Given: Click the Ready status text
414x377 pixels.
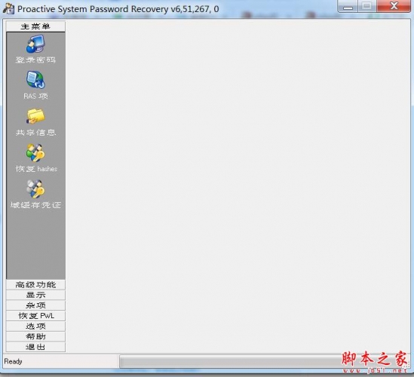Looking at the screenshot, I should tap(14, 361).
